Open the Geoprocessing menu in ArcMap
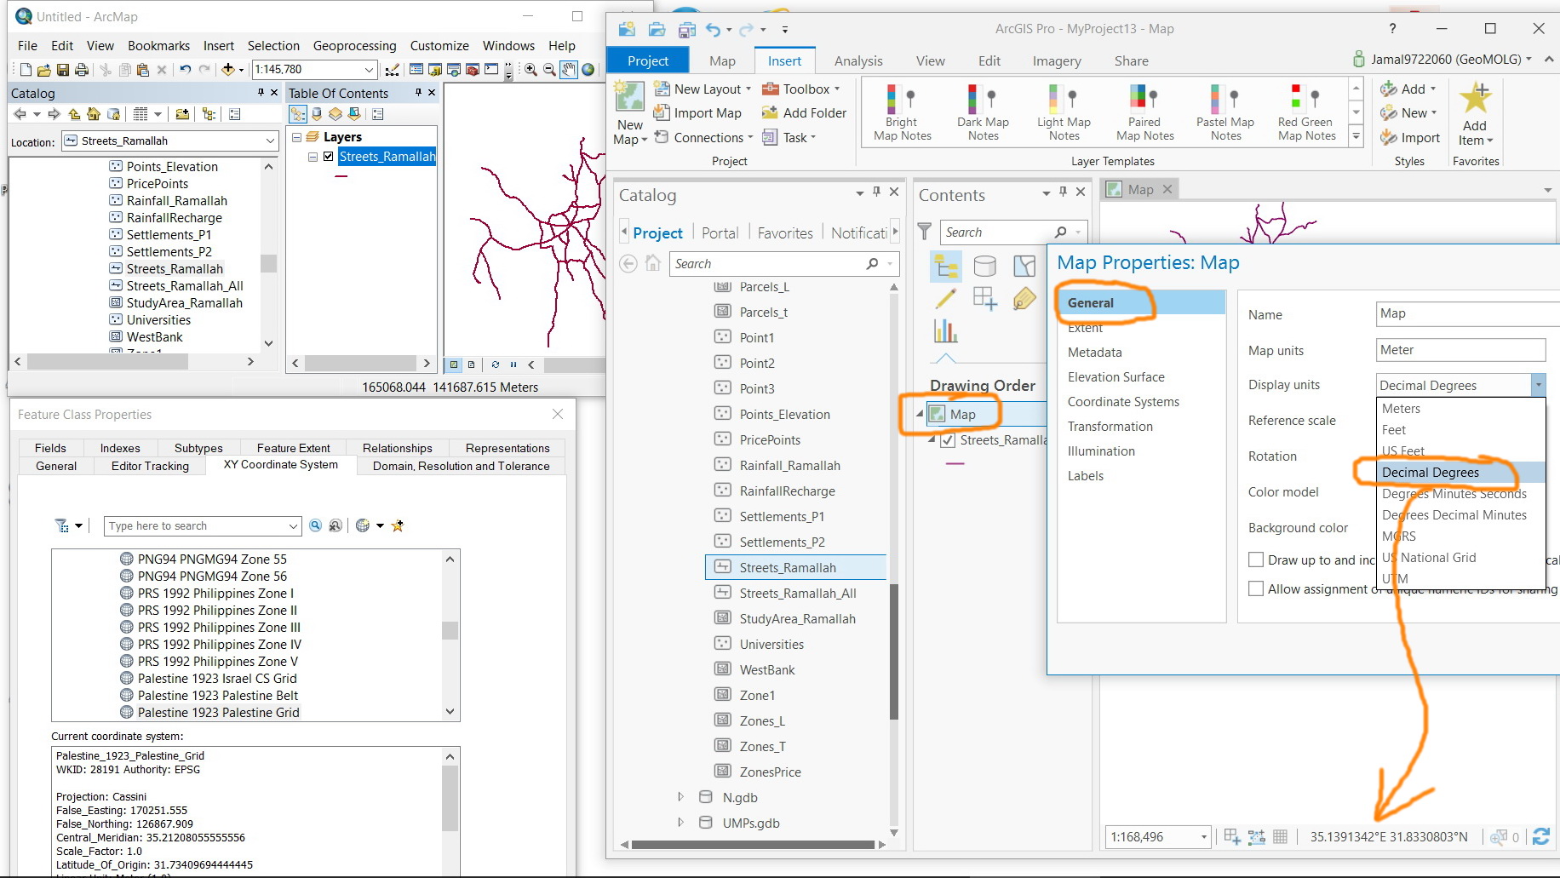 (354, 46)
